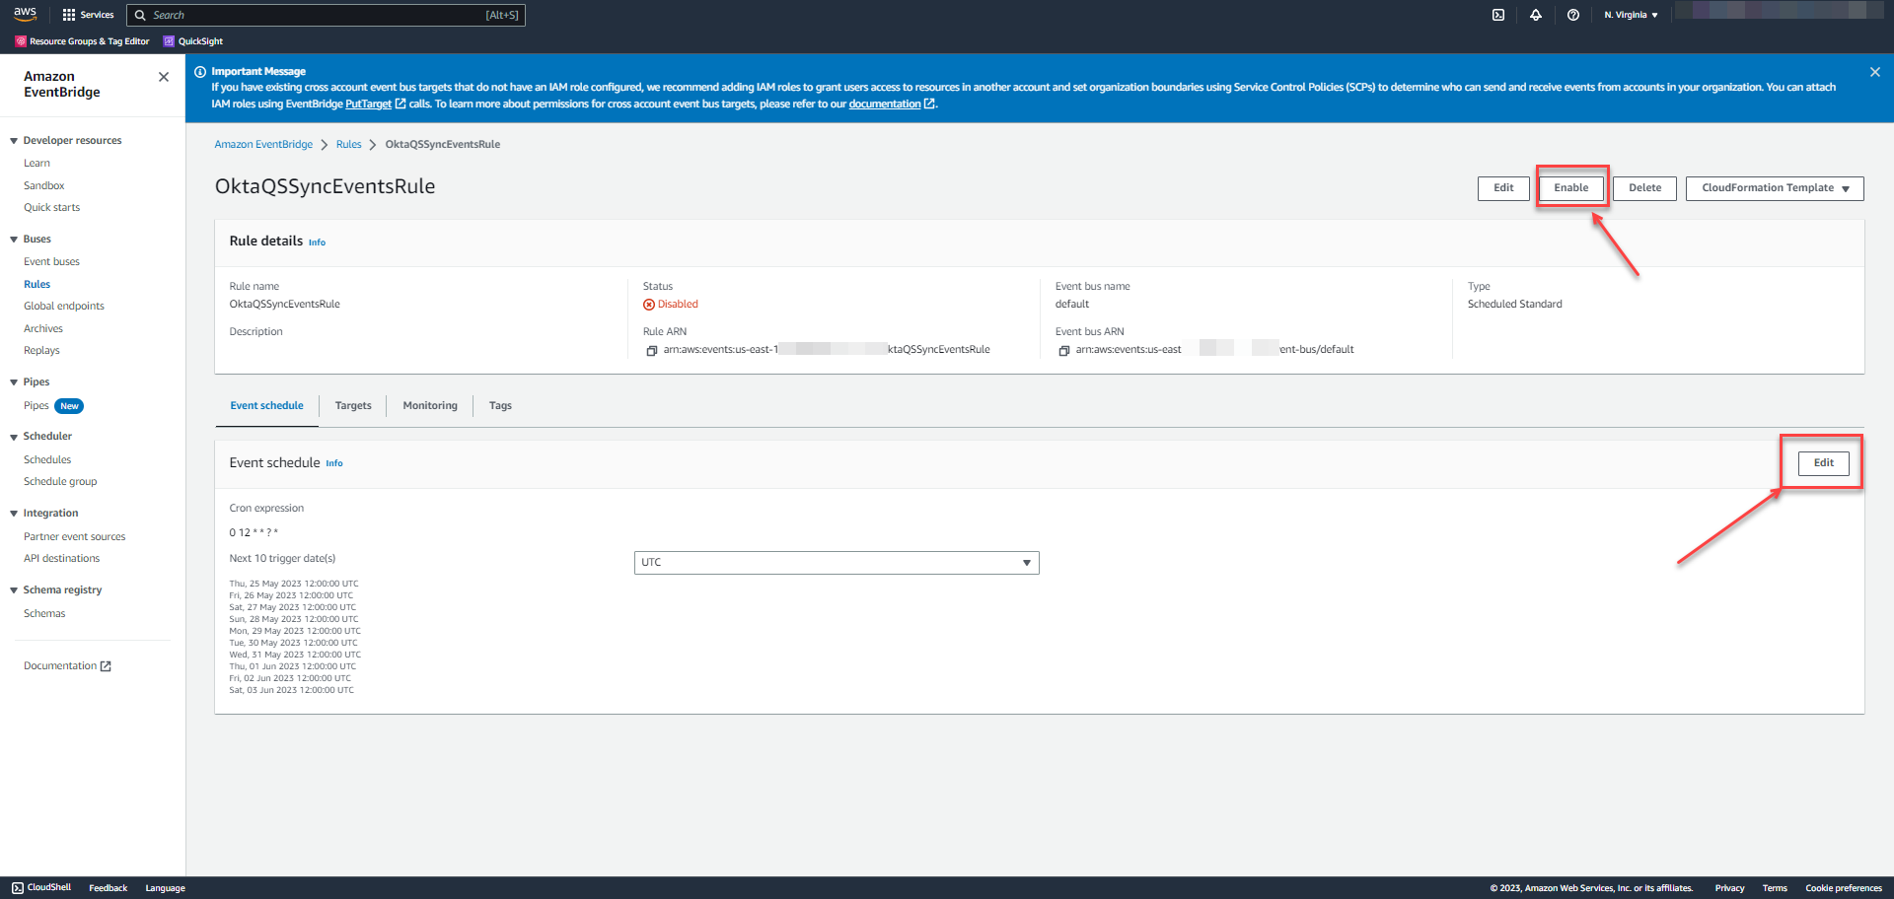Open the CloudFormation Template dropdown
1894x899 pixels.
tap(1775, 188)
